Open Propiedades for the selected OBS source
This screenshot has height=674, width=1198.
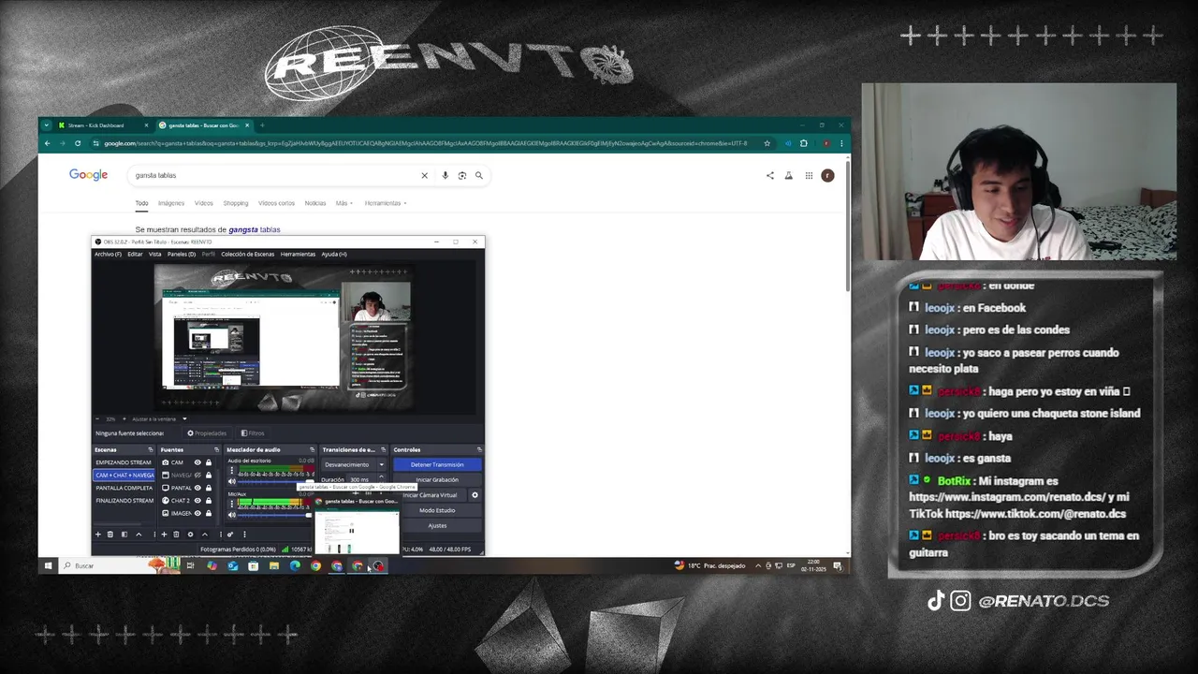207,433
